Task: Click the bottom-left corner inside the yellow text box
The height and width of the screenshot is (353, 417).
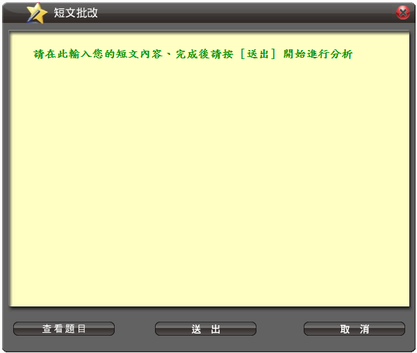Action: coord(16,301)
